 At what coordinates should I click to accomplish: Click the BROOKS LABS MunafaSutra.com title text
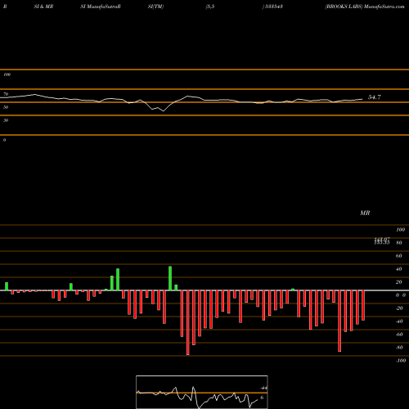tap(365, 7)
